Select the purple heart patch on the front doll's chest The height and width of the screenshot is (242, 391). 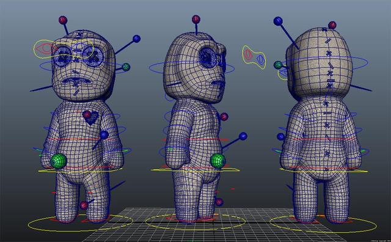[91, 118]
